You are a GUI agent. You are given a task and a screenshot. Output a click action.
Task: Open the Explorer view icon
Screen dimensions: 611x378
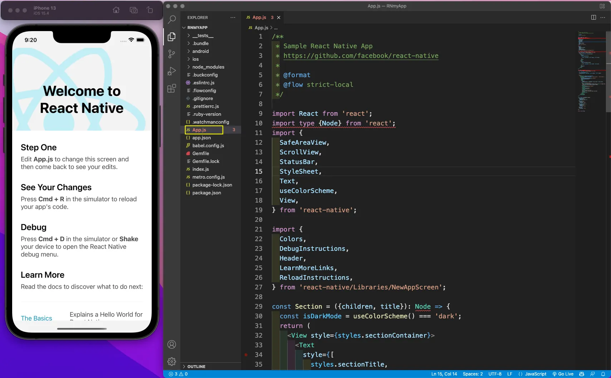click(172, 36)
